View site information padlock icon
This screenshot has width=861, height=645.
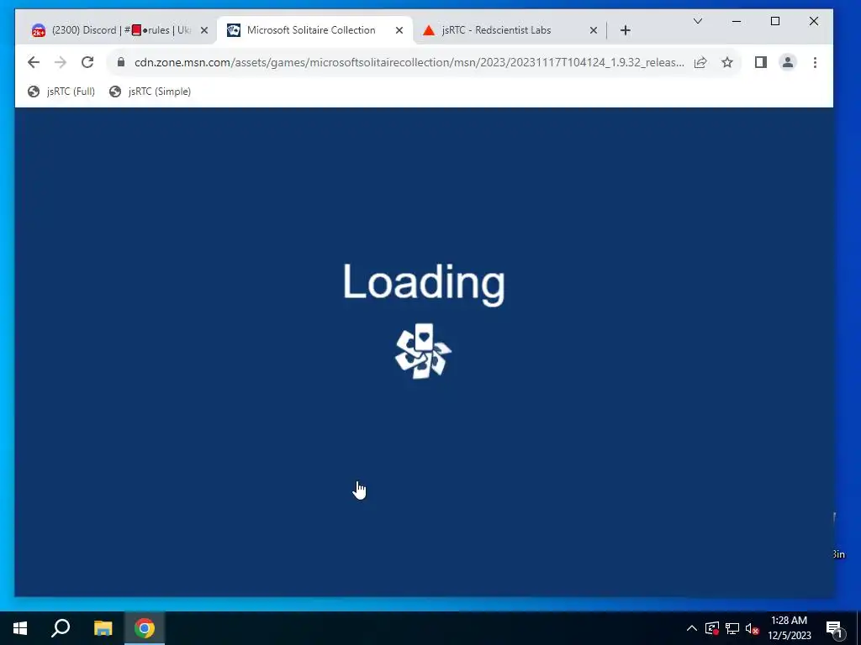pyautogui.click(x=121, y=62)
